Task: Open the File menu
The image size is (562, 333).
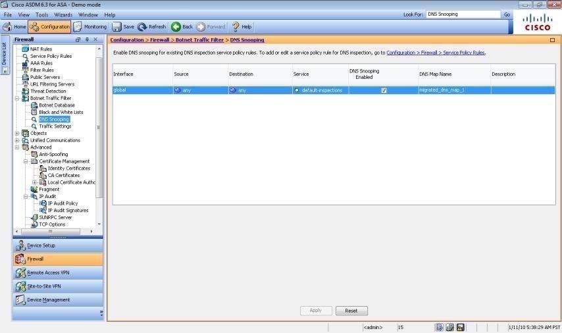Action: coord(8,15)
